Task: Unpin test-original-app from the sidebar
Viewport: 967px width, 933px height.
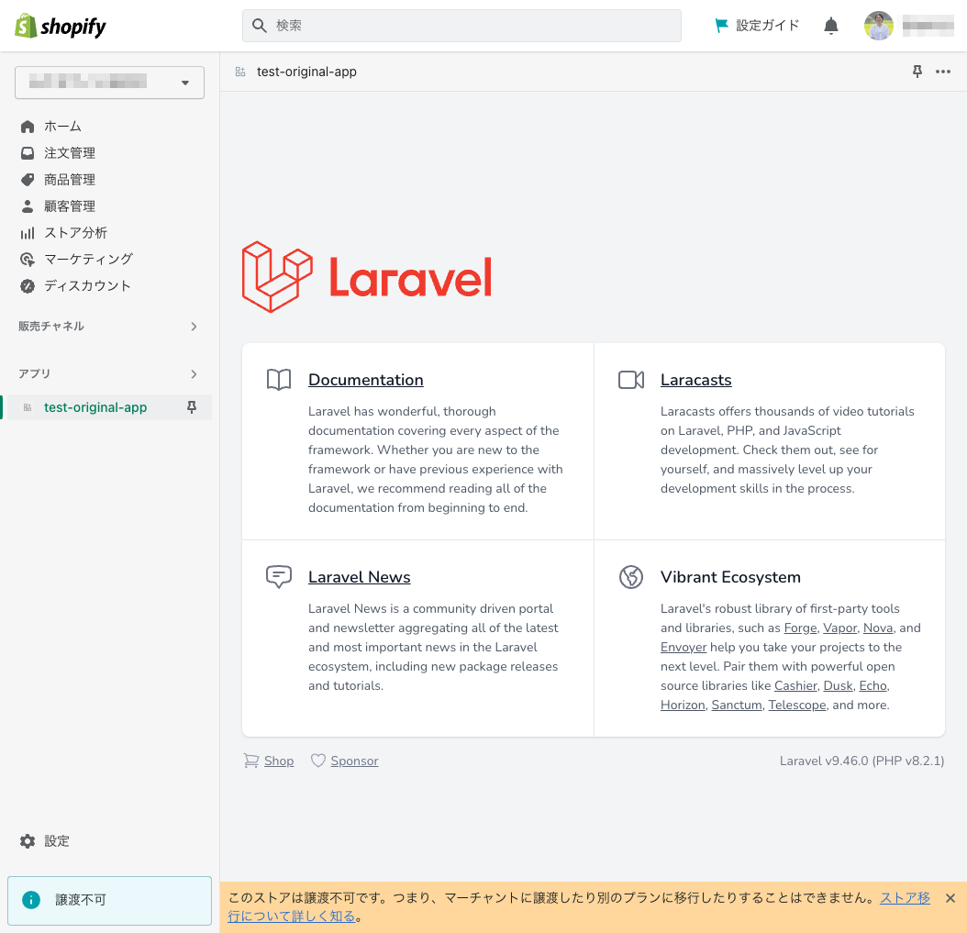Action: click(x=191, y=406)
